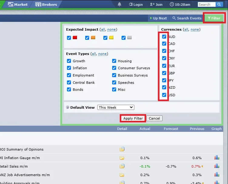Viewport: 228px width, 184px height.
Task: Open detail folder for BOJ Summary of Opinions
Action: pos(122,149)
